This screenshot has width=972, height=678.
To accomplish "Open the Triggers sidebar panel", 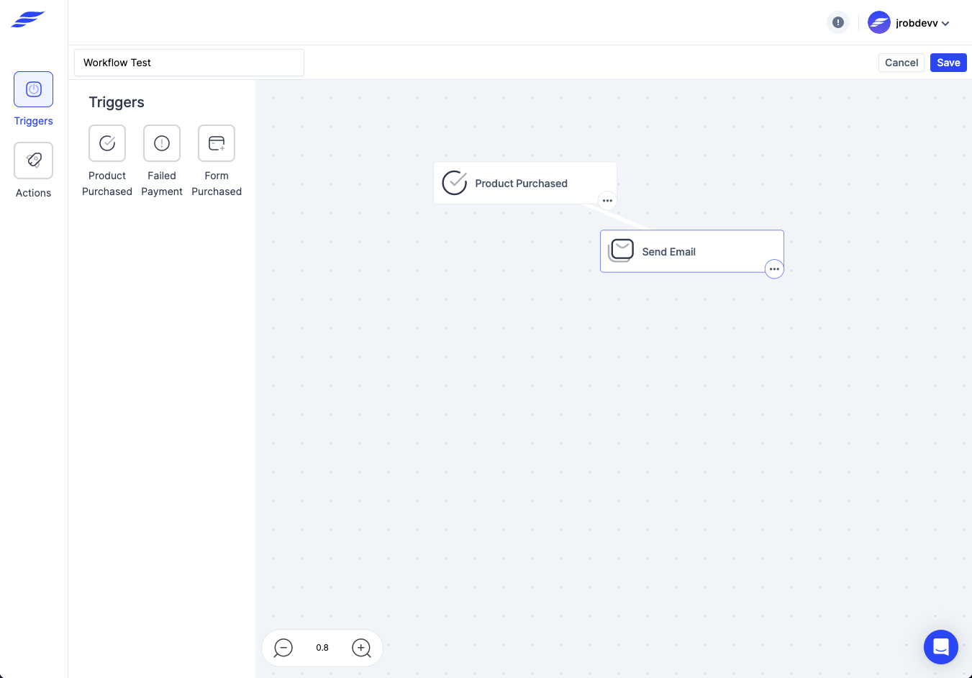I will (x=33, y=89).
